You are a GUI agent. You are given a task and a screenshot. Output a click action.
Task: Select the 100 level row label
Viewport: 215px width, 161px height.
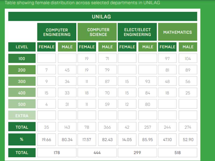(x=22, y=58)
